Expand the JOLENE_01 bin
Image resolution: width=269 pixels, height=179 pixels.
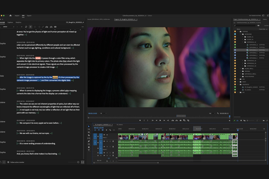click(243, 37)
